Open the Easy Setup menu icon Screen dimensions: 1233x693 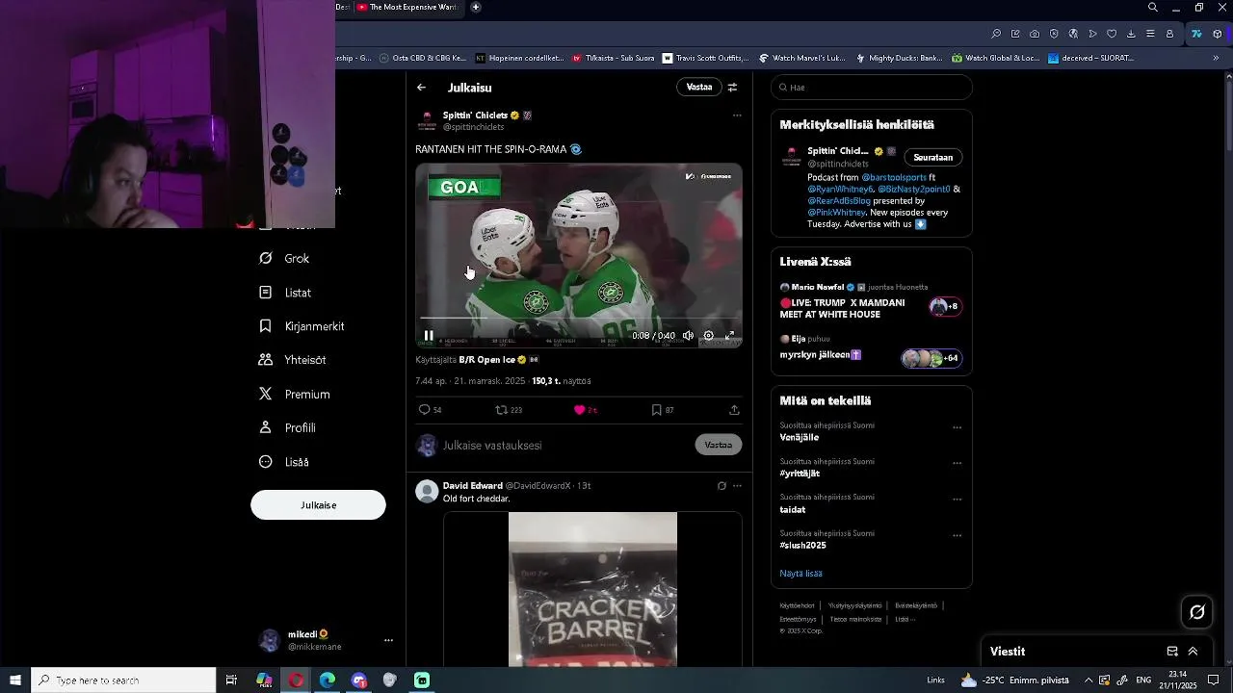point(1150,34)
